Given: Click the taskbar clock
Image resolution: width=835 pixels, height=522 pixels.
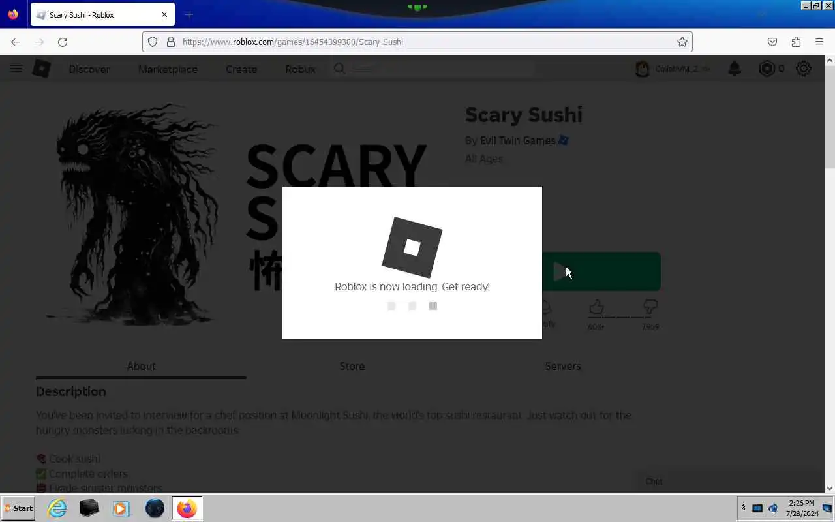Looking at the screenshot, I should [802, 508].
